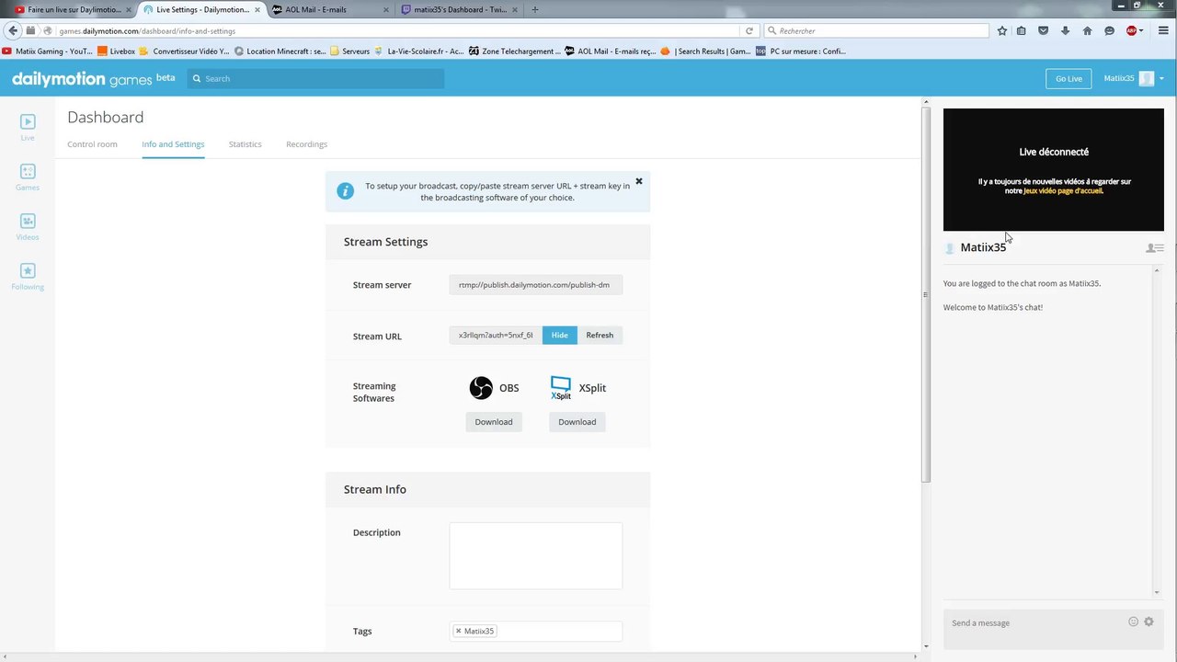Open the La-Vie-Scolaire.fr bookmark
1177x662 pixels.
click(x=418, y=51)
